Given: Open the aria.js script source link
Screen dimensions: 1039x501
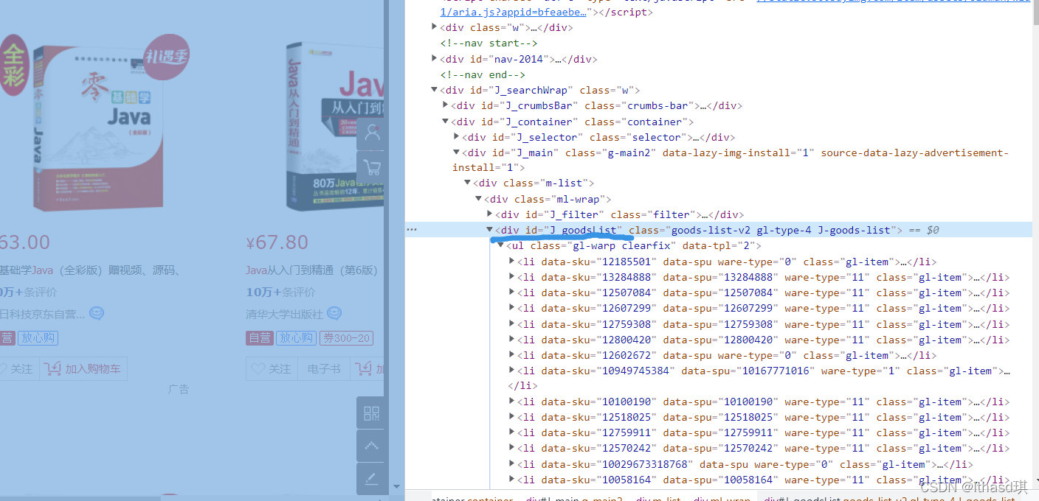Looking at the screenshot, I should click(514, 12).
